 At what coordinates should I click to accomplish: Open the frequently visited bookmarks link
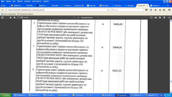tap(9, 14)
